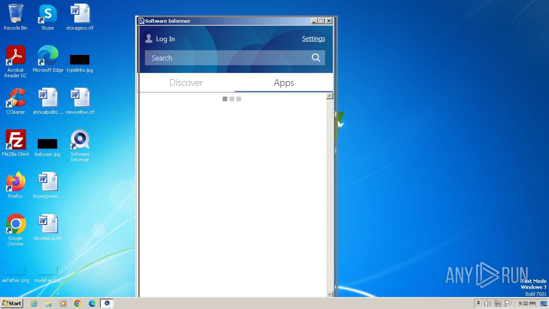The image size is (549, 309).
Task: Select typelinks.jpg desktop file
Action: point(80,62)
